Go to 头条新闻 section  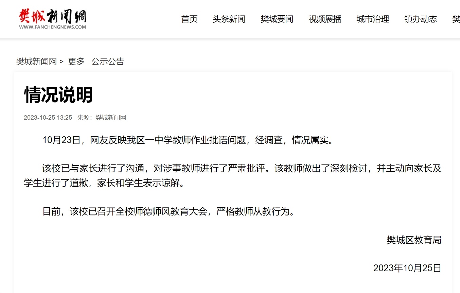[229, 19]
